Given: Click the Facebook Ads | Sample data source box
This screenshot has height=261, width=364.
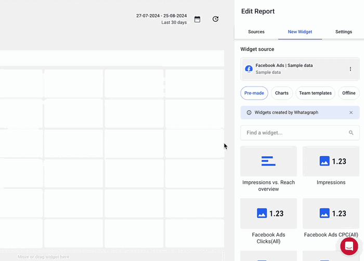Looking at the screenshot, I should (300, 69).
